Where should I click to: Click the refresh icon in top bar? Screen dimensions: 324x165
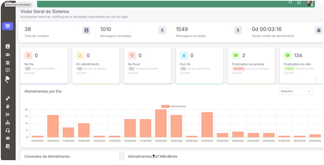(290, 2)
